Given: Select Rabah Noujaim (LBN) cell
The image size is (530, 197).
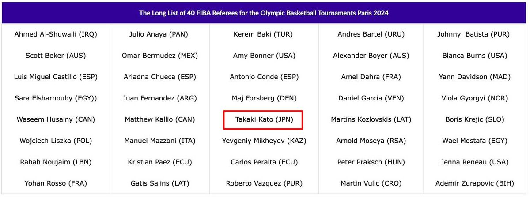Looking at the screenshot, I should [56, 162].
